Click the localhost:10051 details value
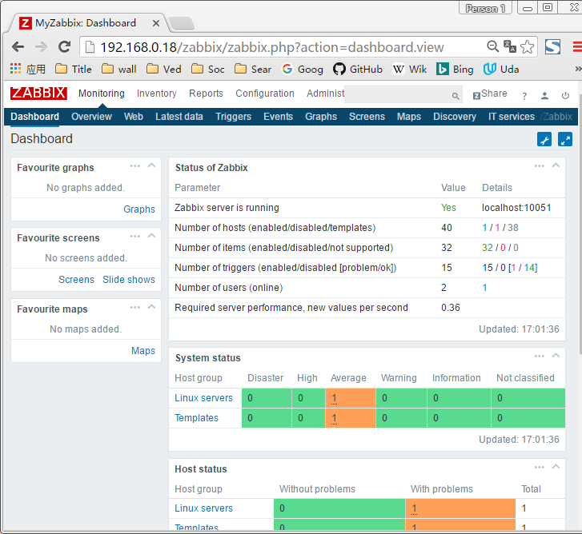The width and height of the screenshot is (582, 534). (516, 208)
